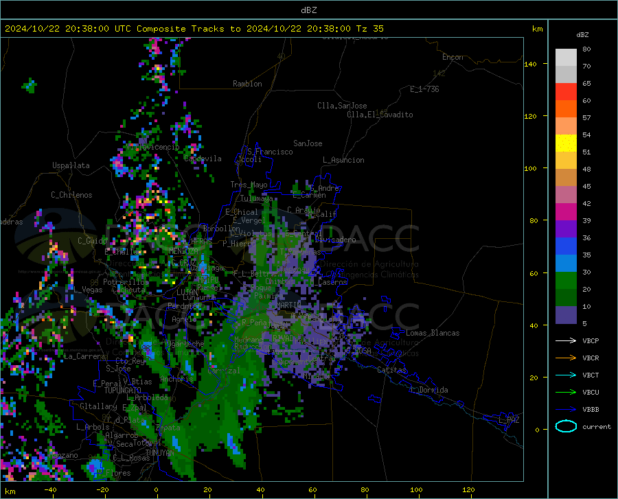Click the current legend label
Screen dimensions: 618x499
(x=597, y=426)
